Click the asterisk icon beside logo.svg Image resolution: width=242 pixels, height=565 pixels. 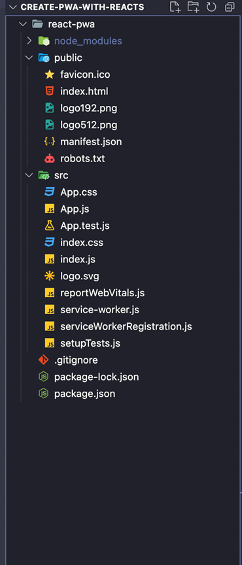(x=50, y=277)
